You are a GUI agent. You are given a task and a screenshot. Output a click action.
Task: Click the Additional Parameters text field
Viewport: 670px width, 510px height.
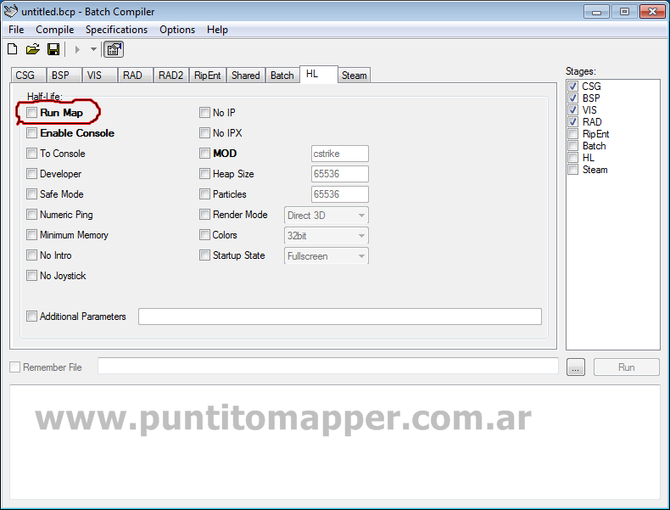[340, 317]
